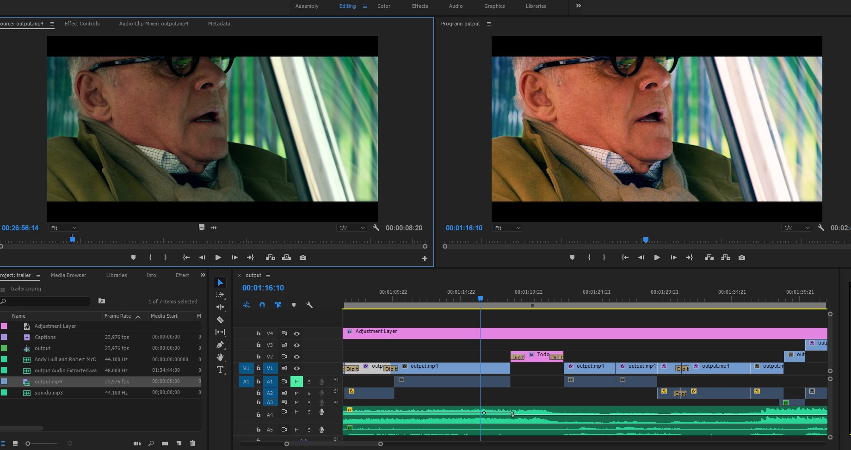Click trash Clear icon in Project panel
The height and width of the screenshot is (450, 851).
193,443
